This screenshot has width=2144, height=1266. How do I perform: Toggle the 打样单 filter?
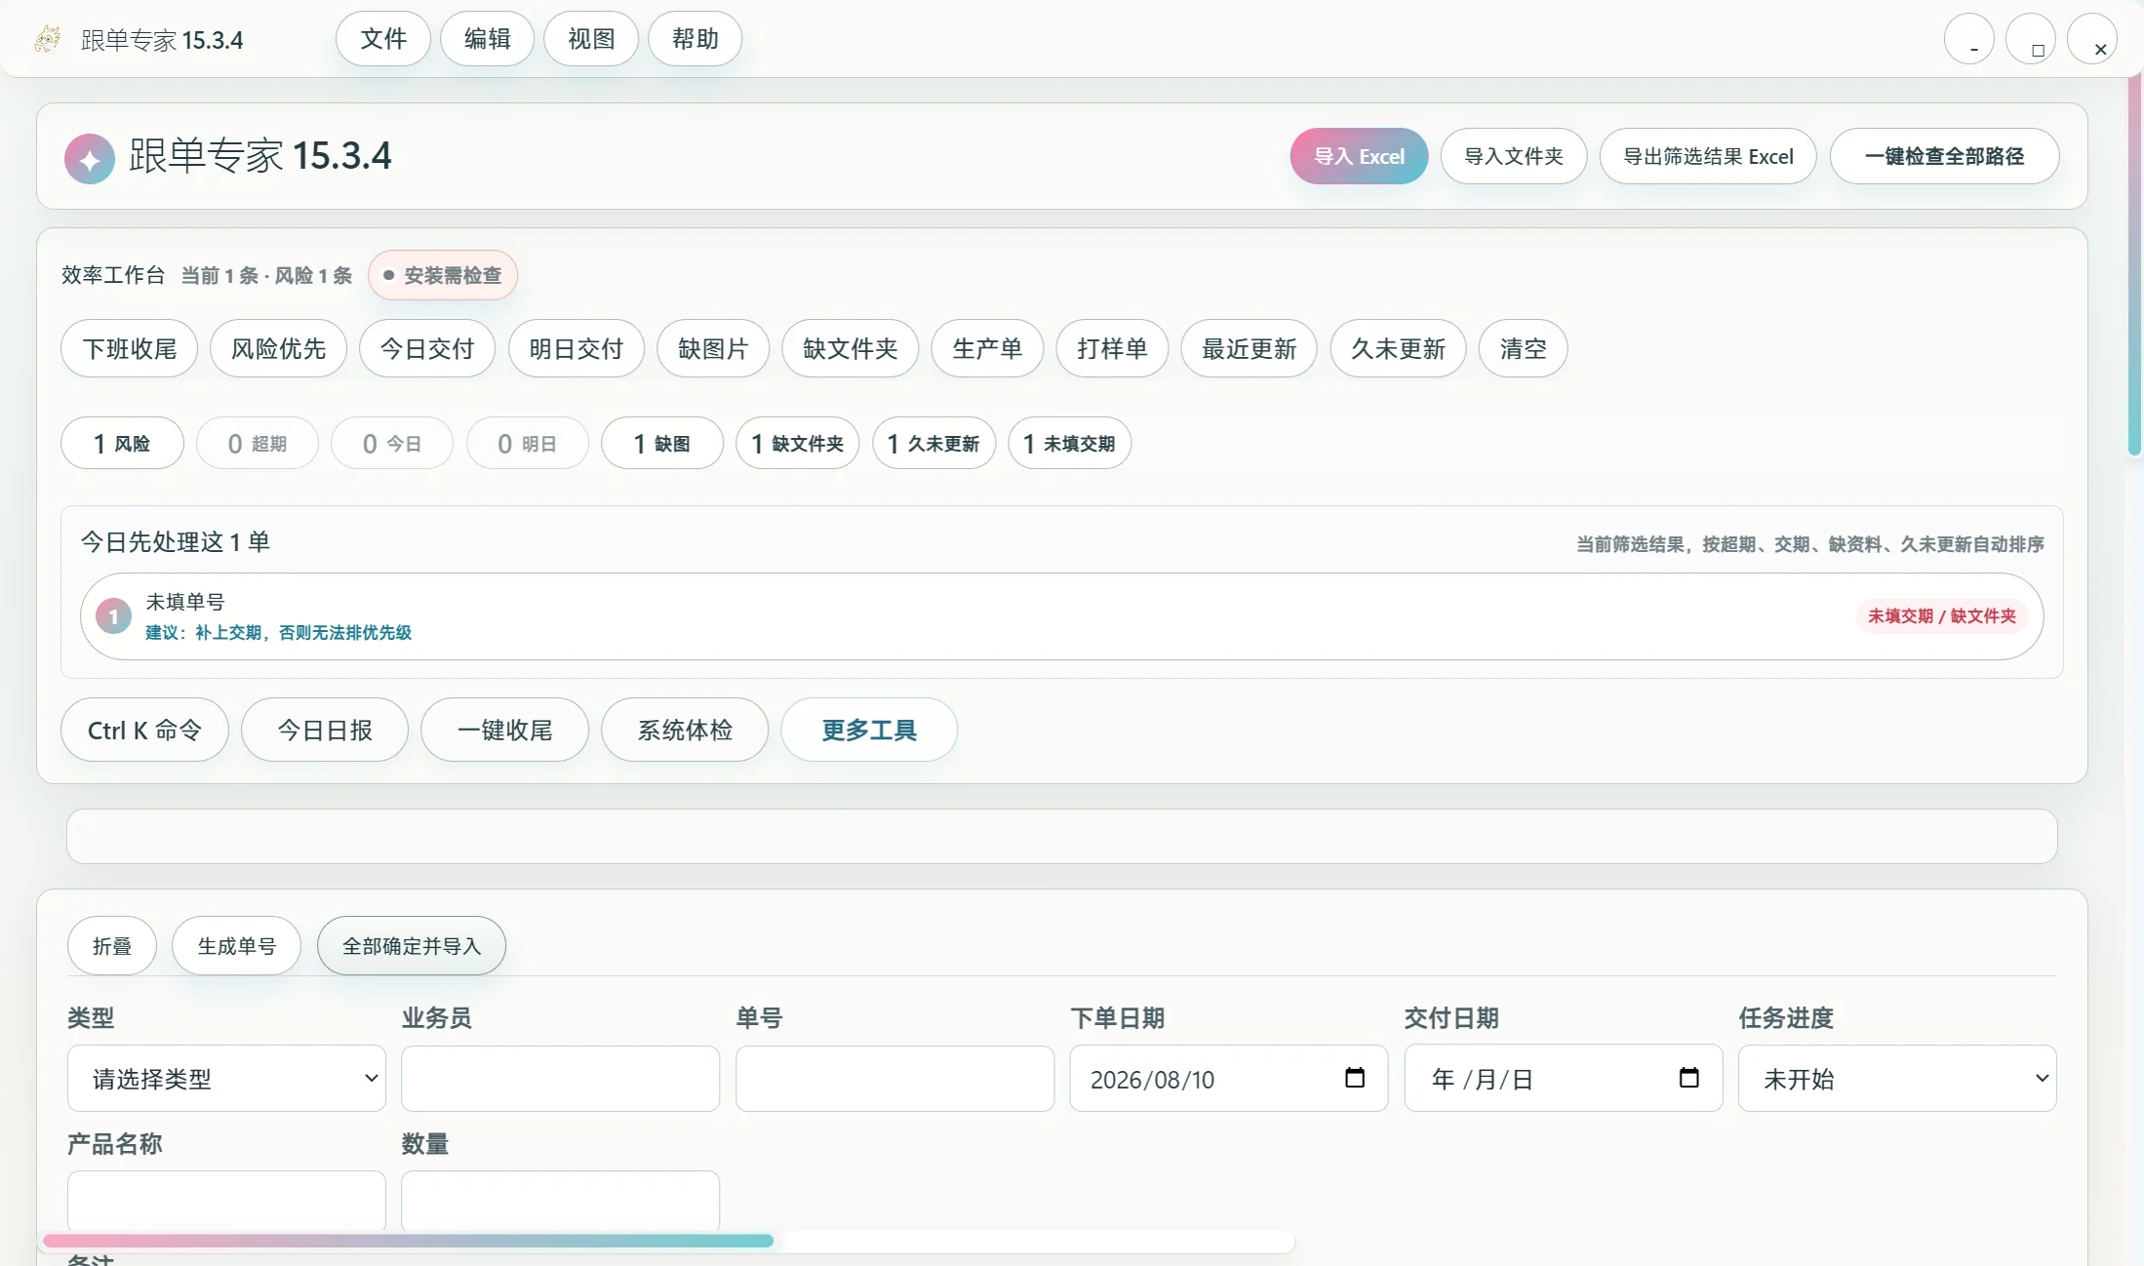(1112, 348)
